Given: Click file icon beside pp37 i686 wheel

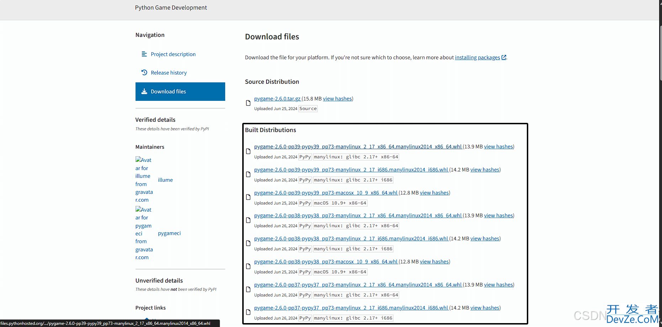Looking at the screenshot, I should tap(248, 312).
